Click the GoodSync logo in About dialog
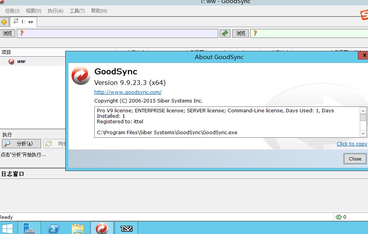 coord(81,76)
